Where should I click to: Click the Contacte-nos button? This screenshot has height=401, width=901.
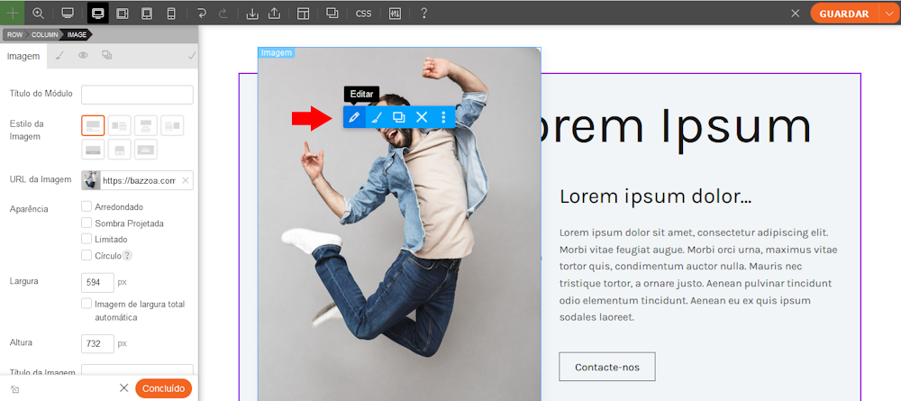click(x=606, y=367)
